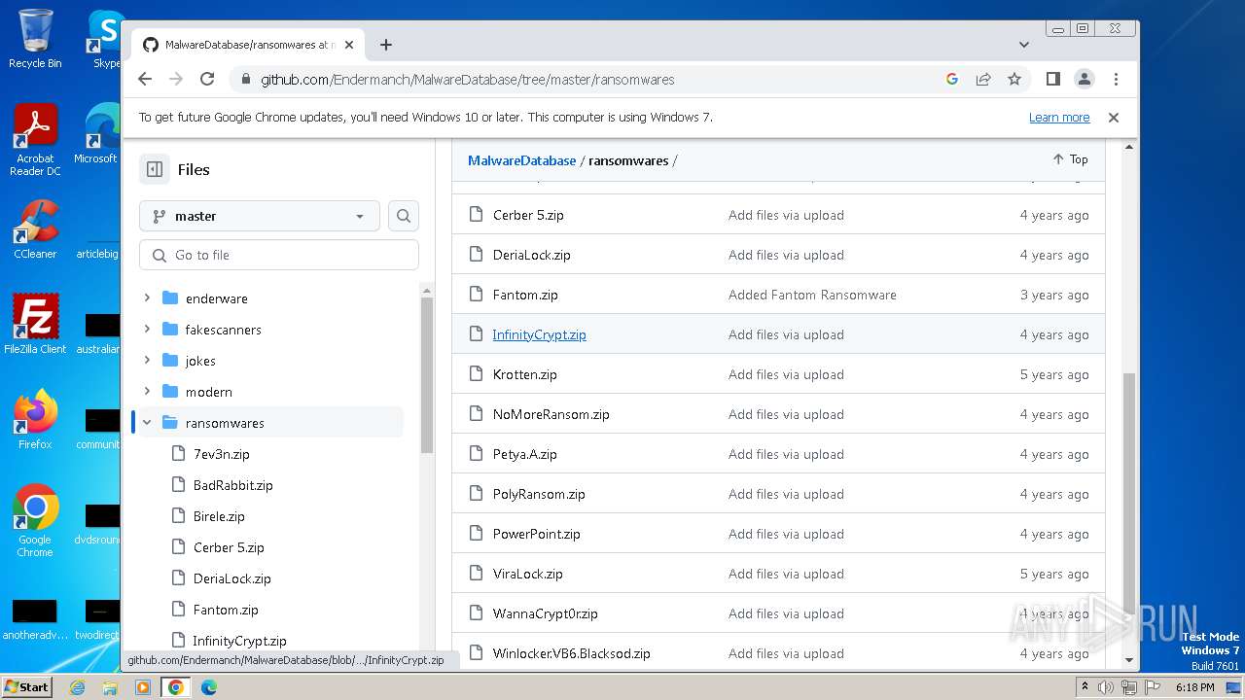Collapse the file tree side panel icon
Image resolution: width=1245 pixels, height=700 pixels.
click(x=154, y=169)
